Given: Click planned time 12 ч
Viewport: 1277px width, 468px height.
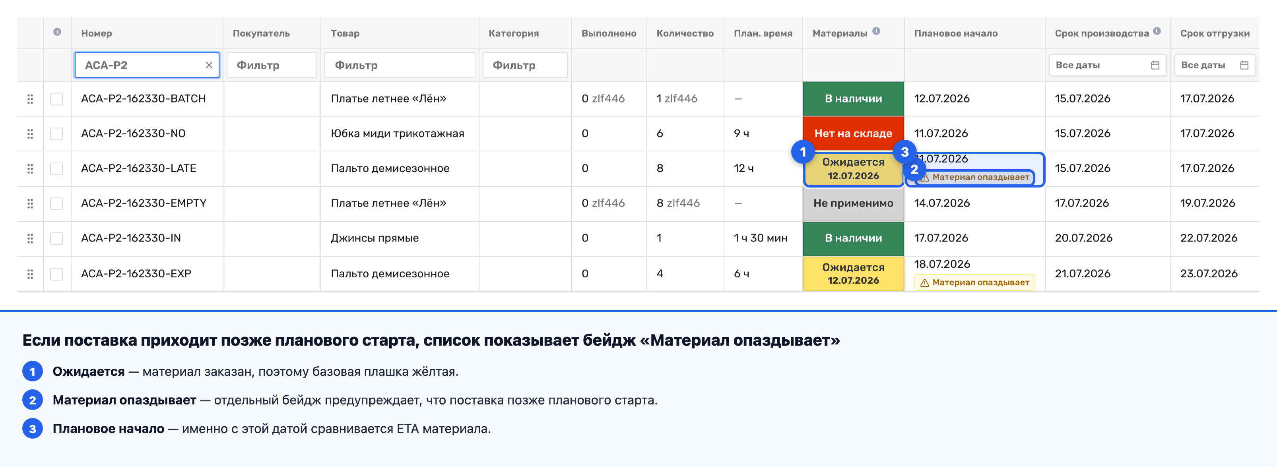Looking at the screenshot, I should pos(743,168).
